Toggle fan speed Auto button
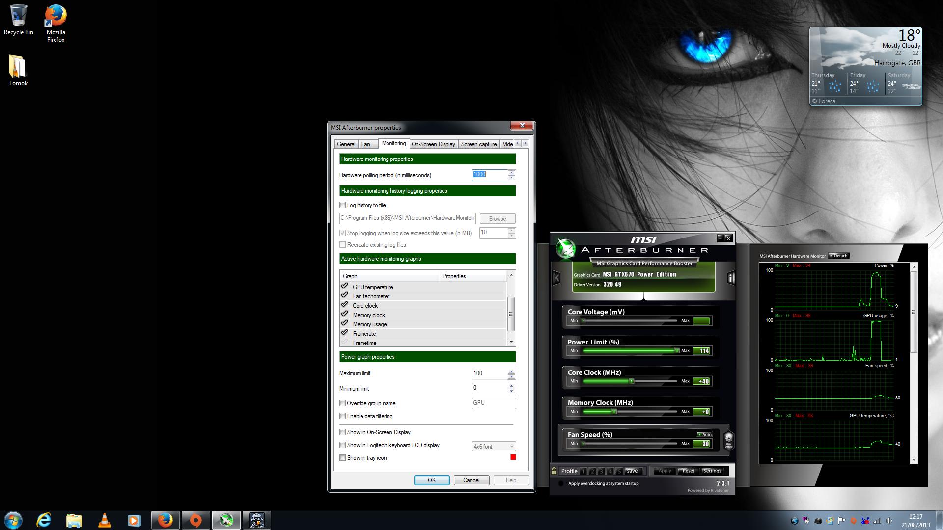943x530 pixels. (x=704, y=434)
